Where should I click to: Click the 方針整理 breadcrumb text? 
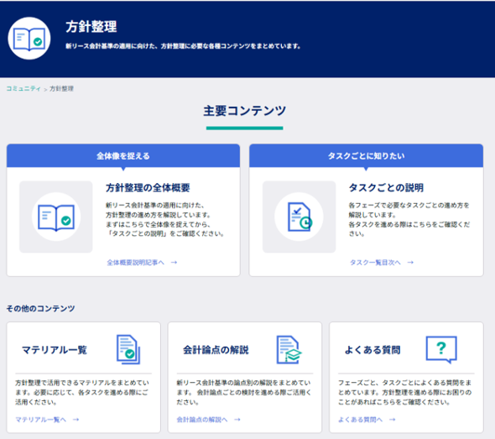(x=61, y=89)
